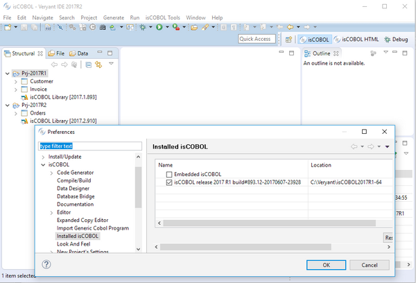Expand the Code Generator tree node
This screenshot has height=283, width=416.
(51, 173)
